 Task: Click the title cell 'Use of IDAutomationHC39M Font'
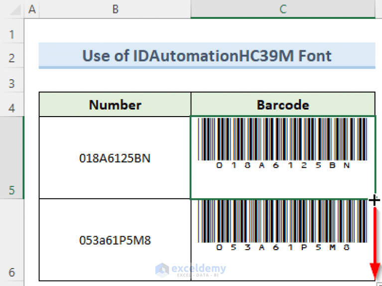click(207, 56)
